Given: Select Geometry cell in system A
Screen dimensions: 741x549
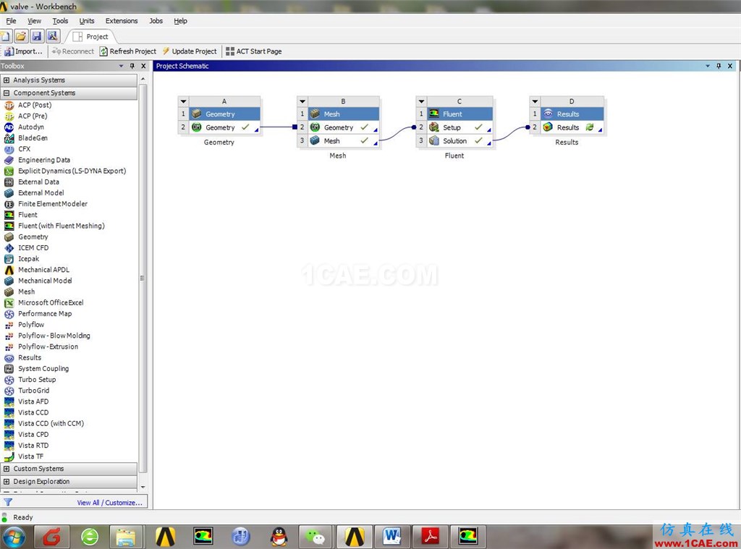Looking at the screenshot, I should click(225, 127).
